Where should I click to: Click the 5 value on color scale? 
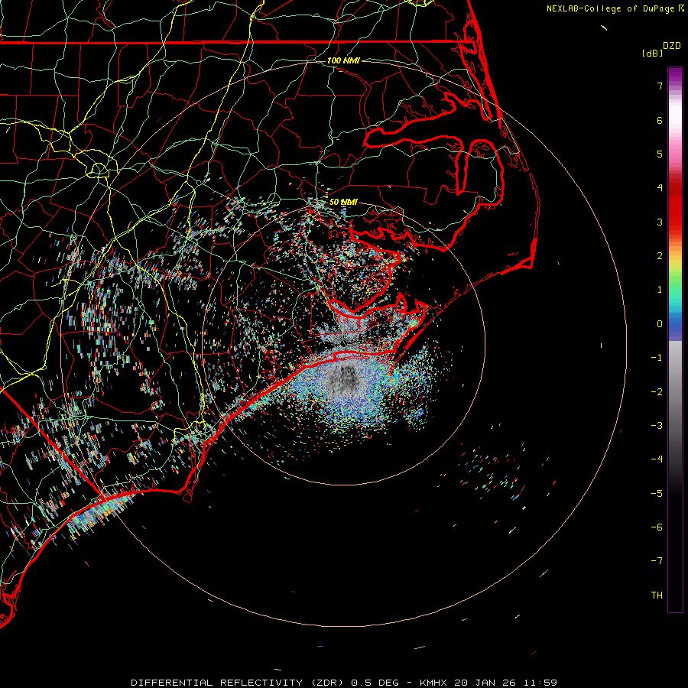660,154
